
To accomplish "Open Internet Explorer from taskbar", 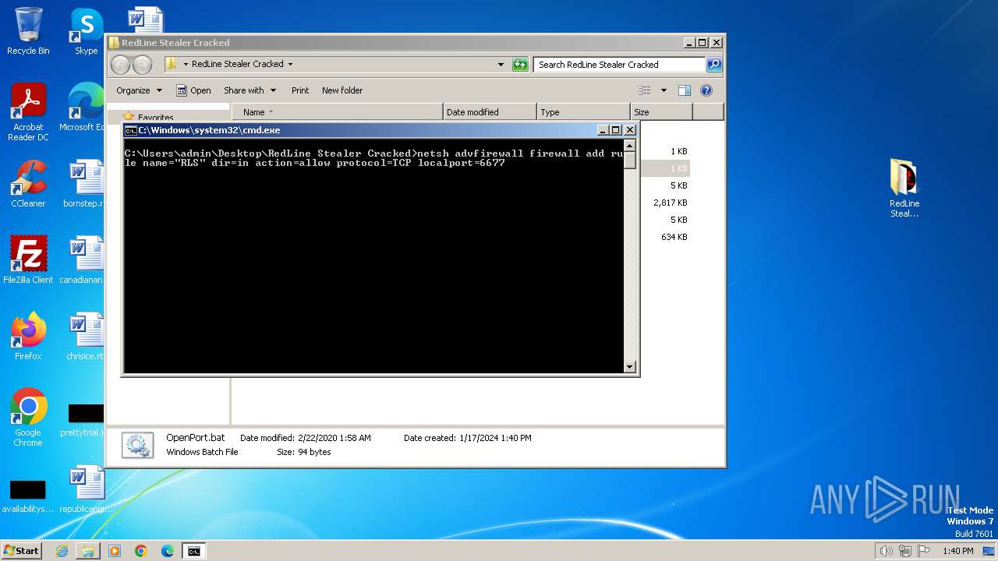I will 62,551.
